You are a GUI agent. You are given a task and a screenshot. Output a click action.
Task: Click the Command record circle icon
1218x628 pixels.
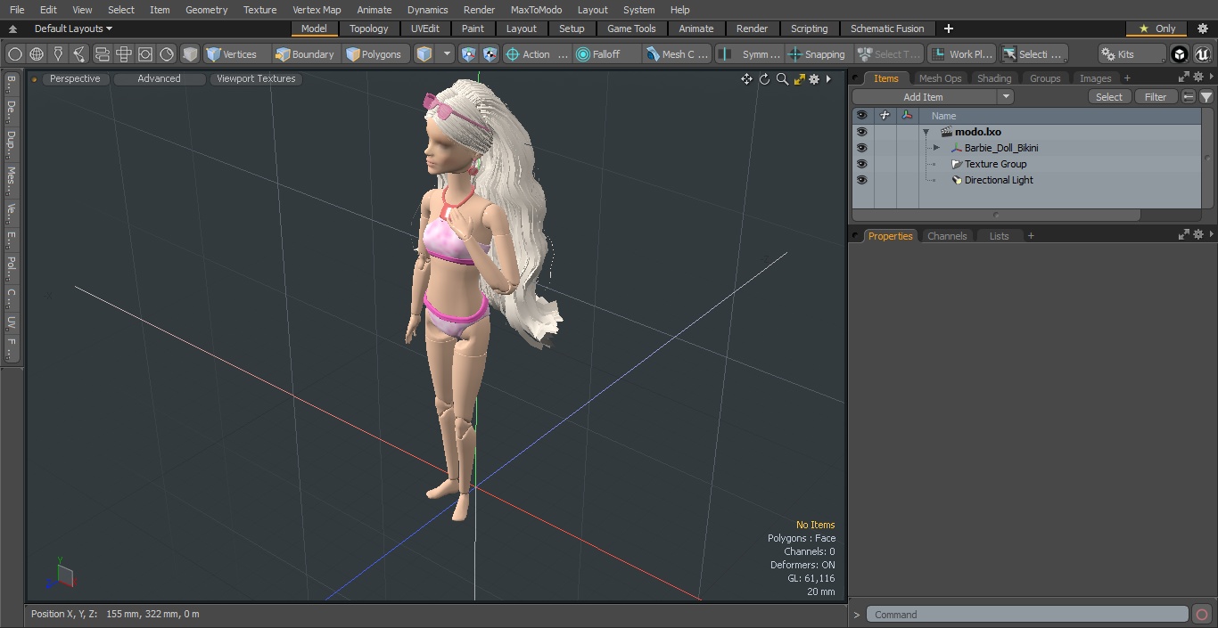(1201, 615)
